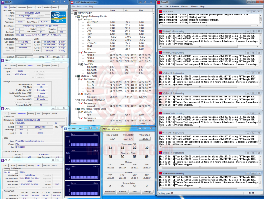Screen dimensions: 264x199
Task: Open Settings in Real Temp
Action: (x=147, y=192)
